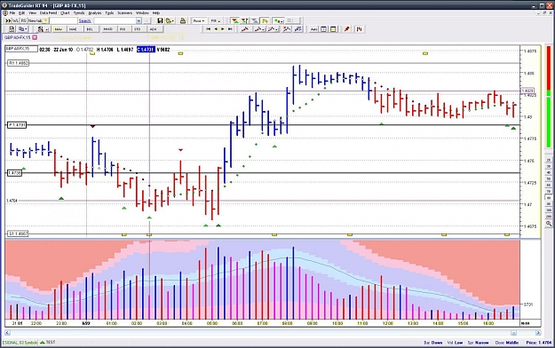Viewport: 555px width, 348px height.
Task: Click the R1 1.4862 resistance level label
Action: [x=19, y=63]
